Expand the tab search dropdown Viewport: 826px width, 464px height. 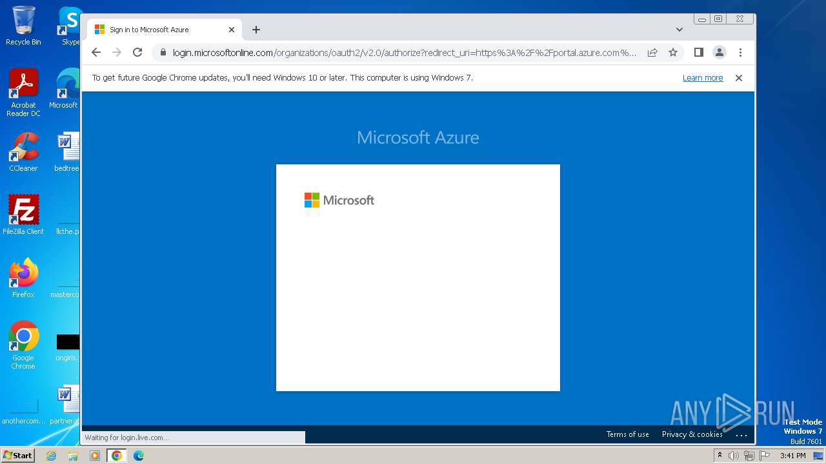[x=680, y=30]
